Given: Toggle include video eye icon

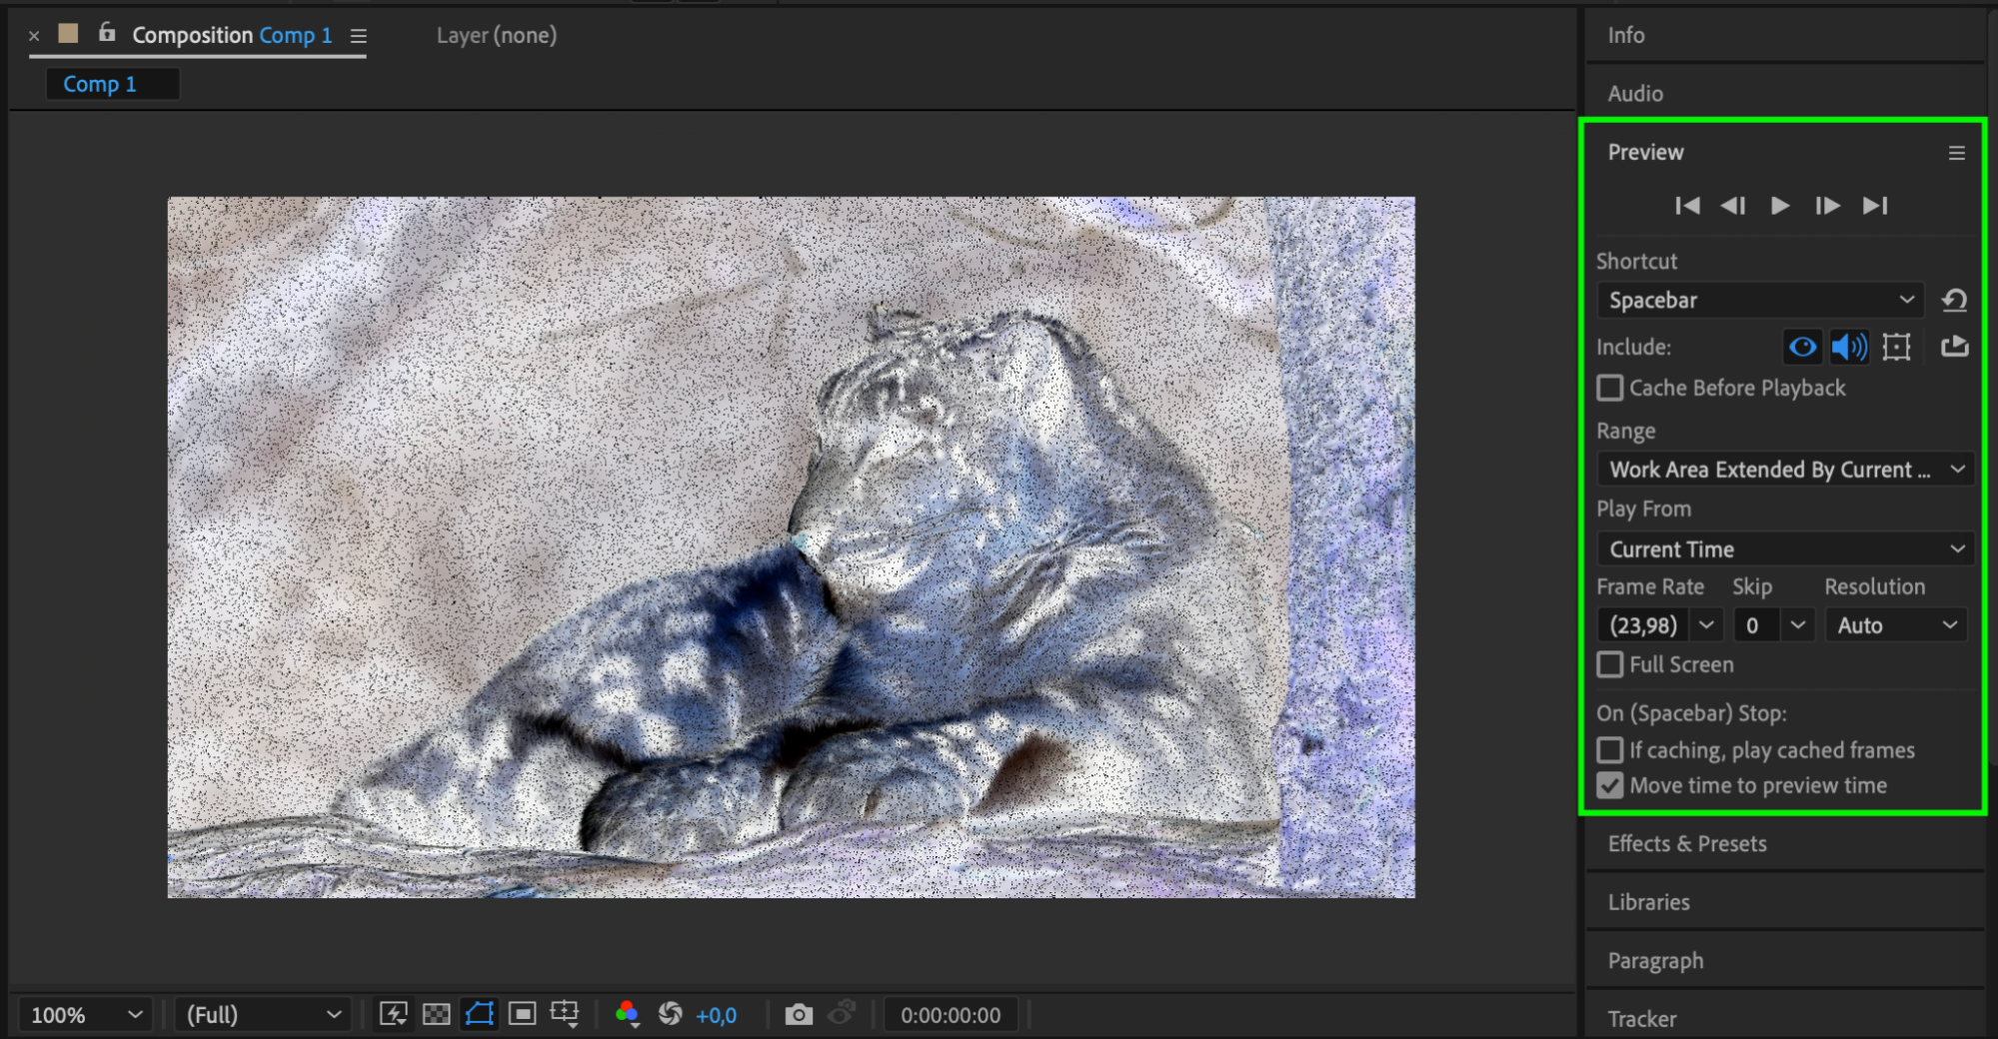Looking at the screenshot, I should [1802, 347].
